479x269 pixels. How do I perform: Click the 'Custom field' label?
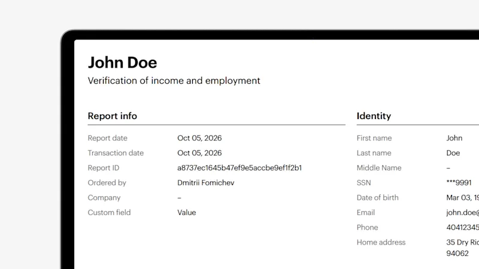pos(109,213)
